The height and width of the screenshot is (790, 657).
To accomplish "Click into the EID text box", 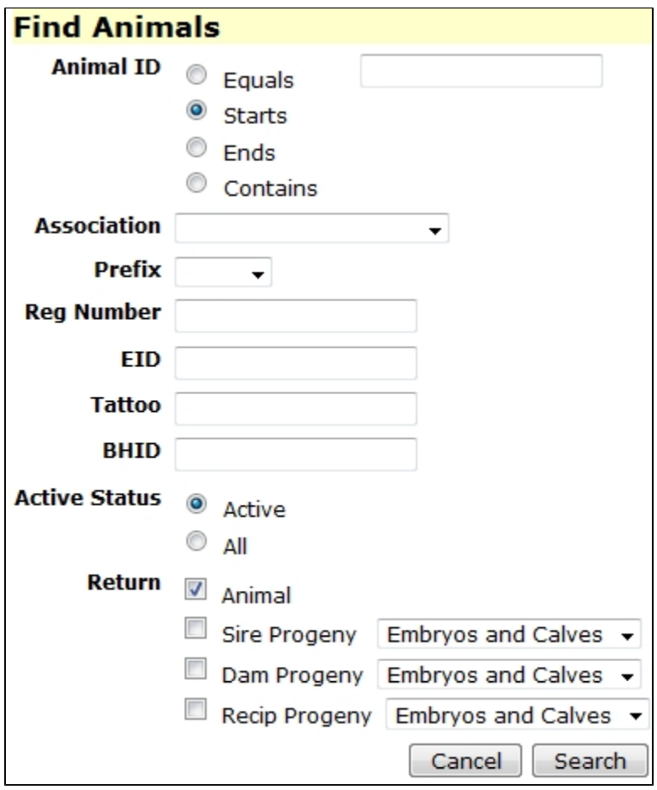I will 296,363.
